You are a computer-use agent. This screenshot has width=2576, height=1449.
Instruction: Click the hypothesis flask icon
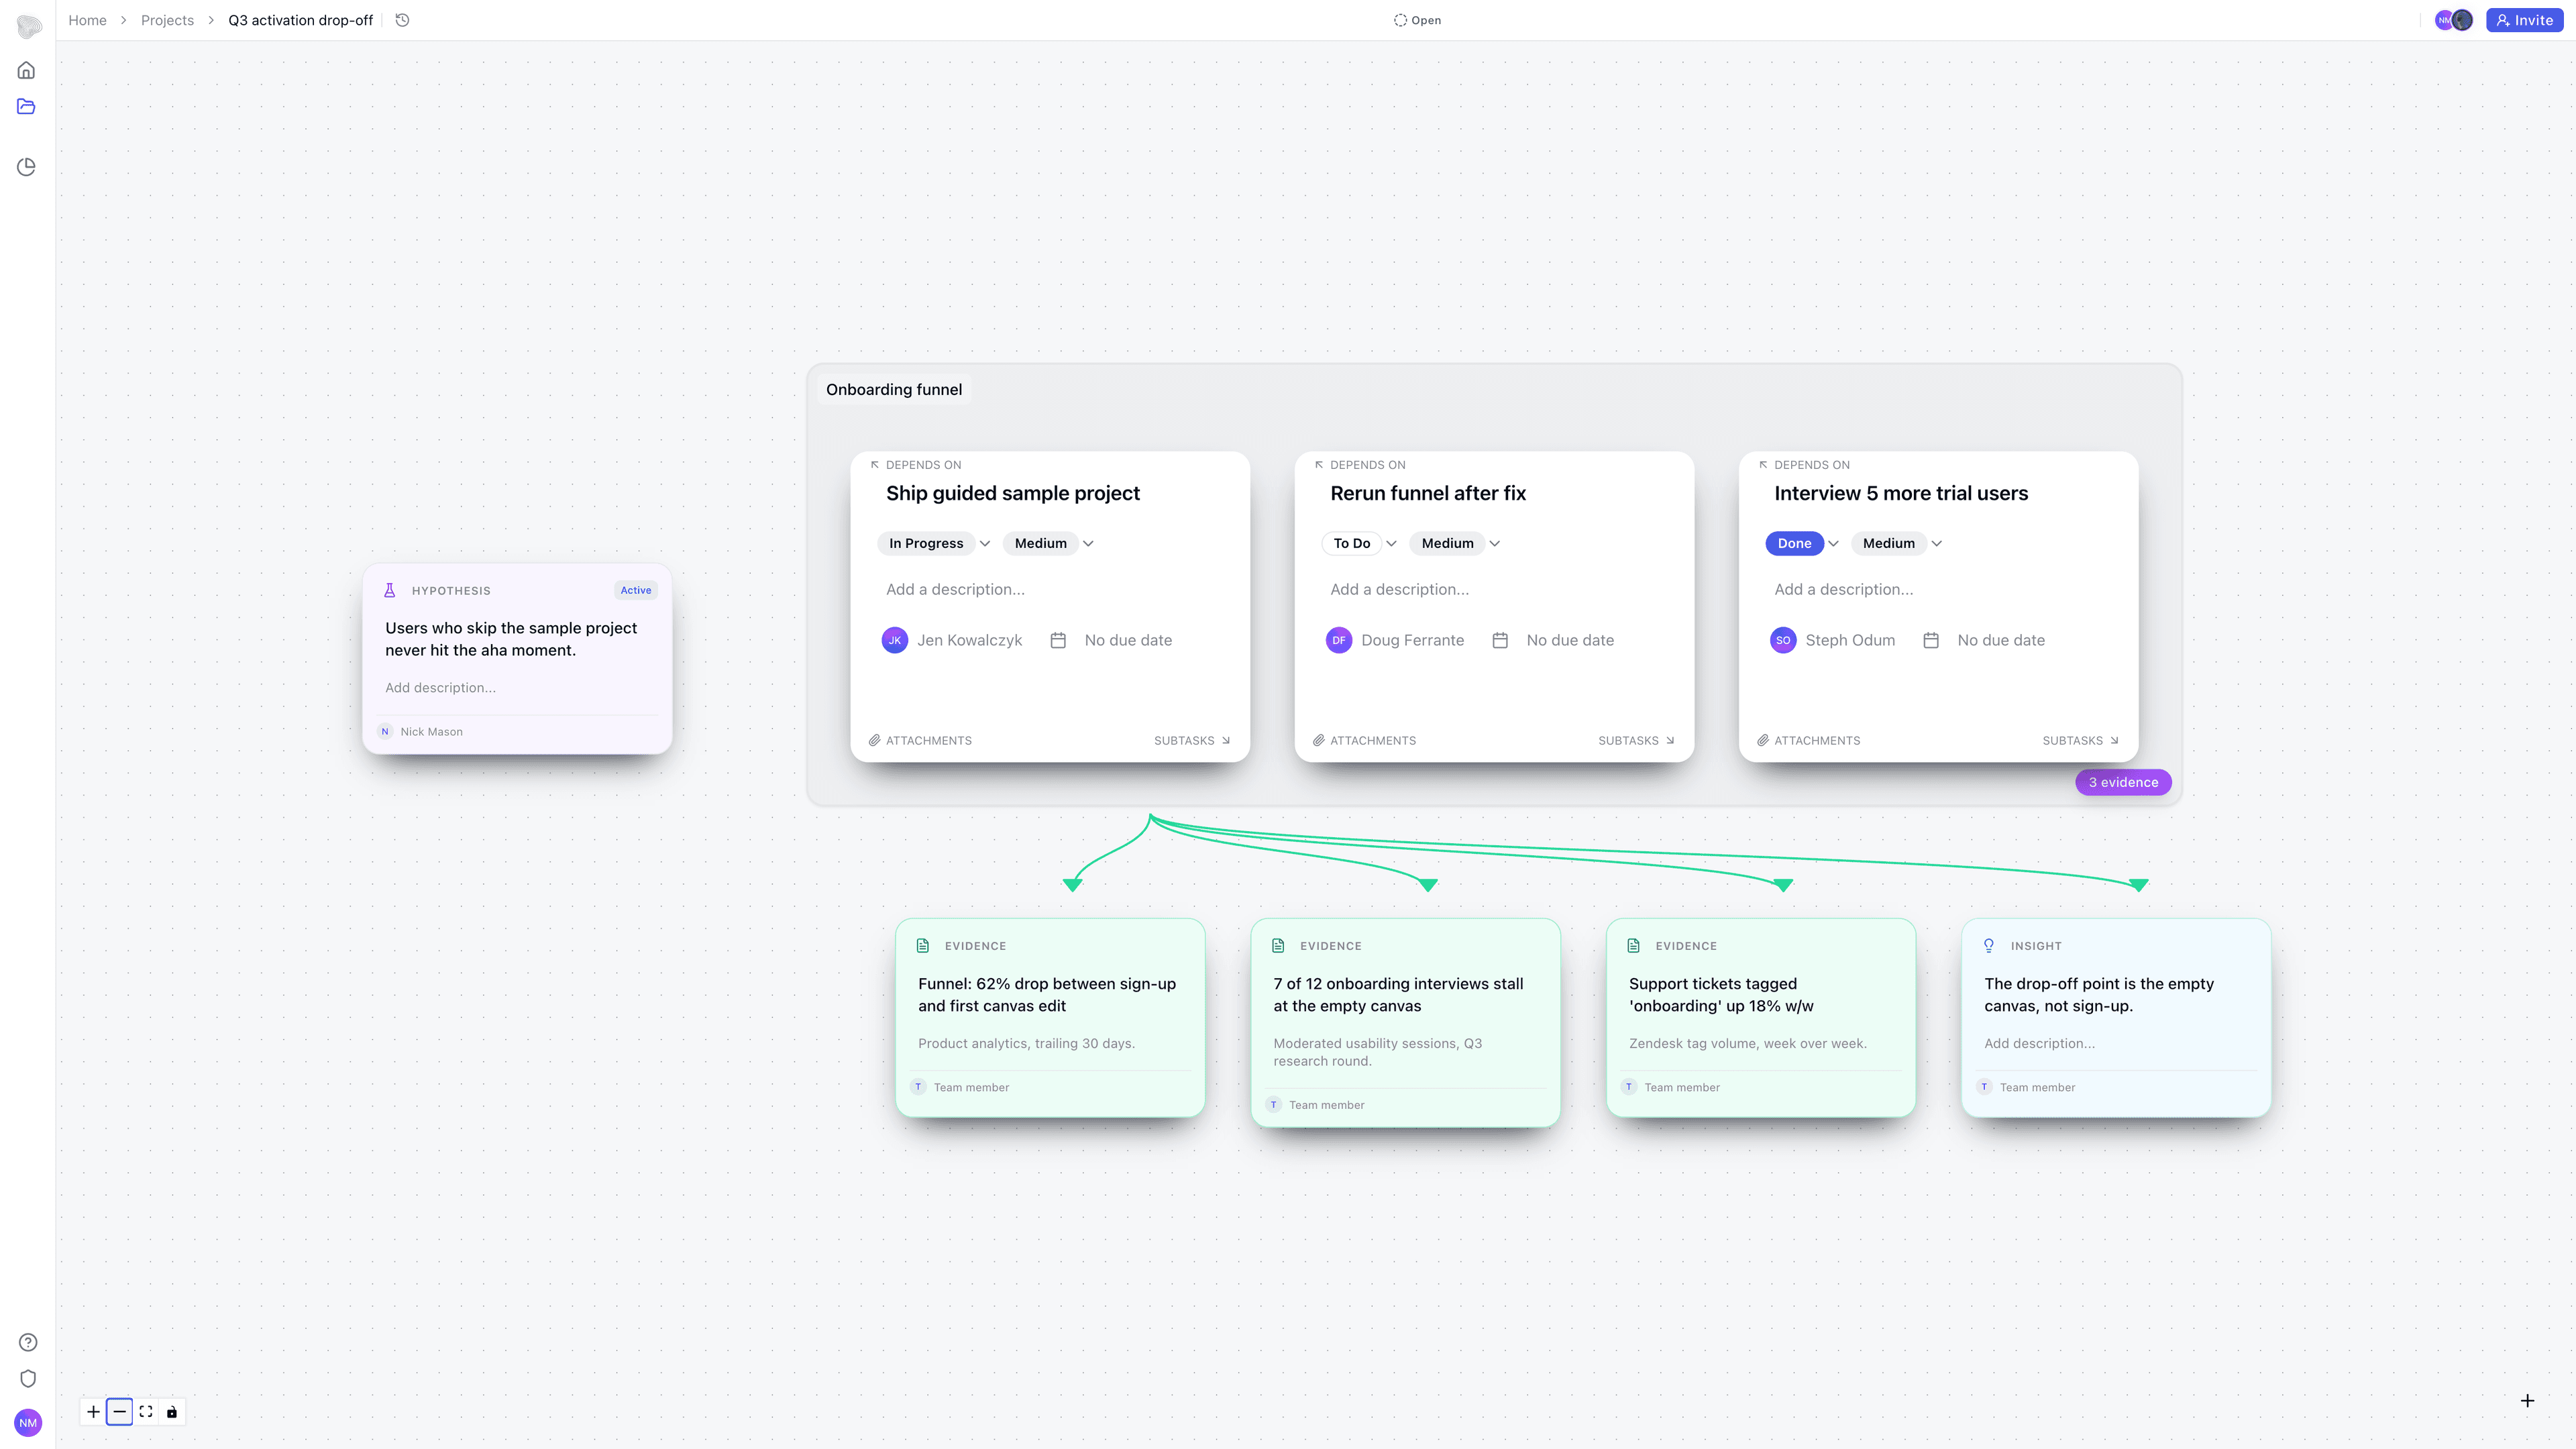coord(390,590)
